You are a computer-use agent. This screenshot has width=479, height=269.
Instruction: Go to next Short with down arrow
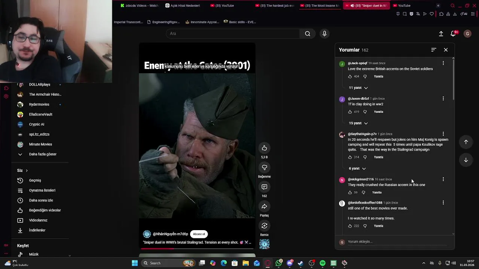coord(466,160)
